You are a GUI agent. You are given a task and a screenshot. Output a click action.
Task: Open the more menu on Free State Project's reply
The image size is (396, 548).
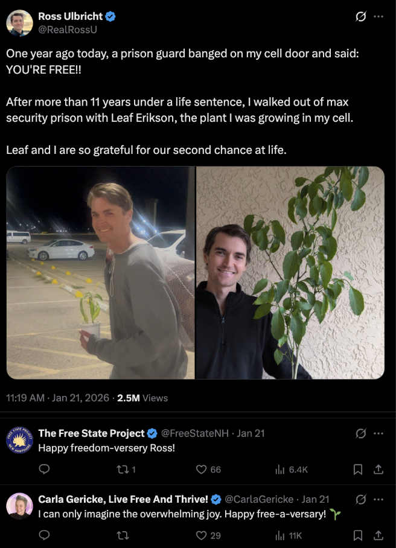tap(380, 433)
